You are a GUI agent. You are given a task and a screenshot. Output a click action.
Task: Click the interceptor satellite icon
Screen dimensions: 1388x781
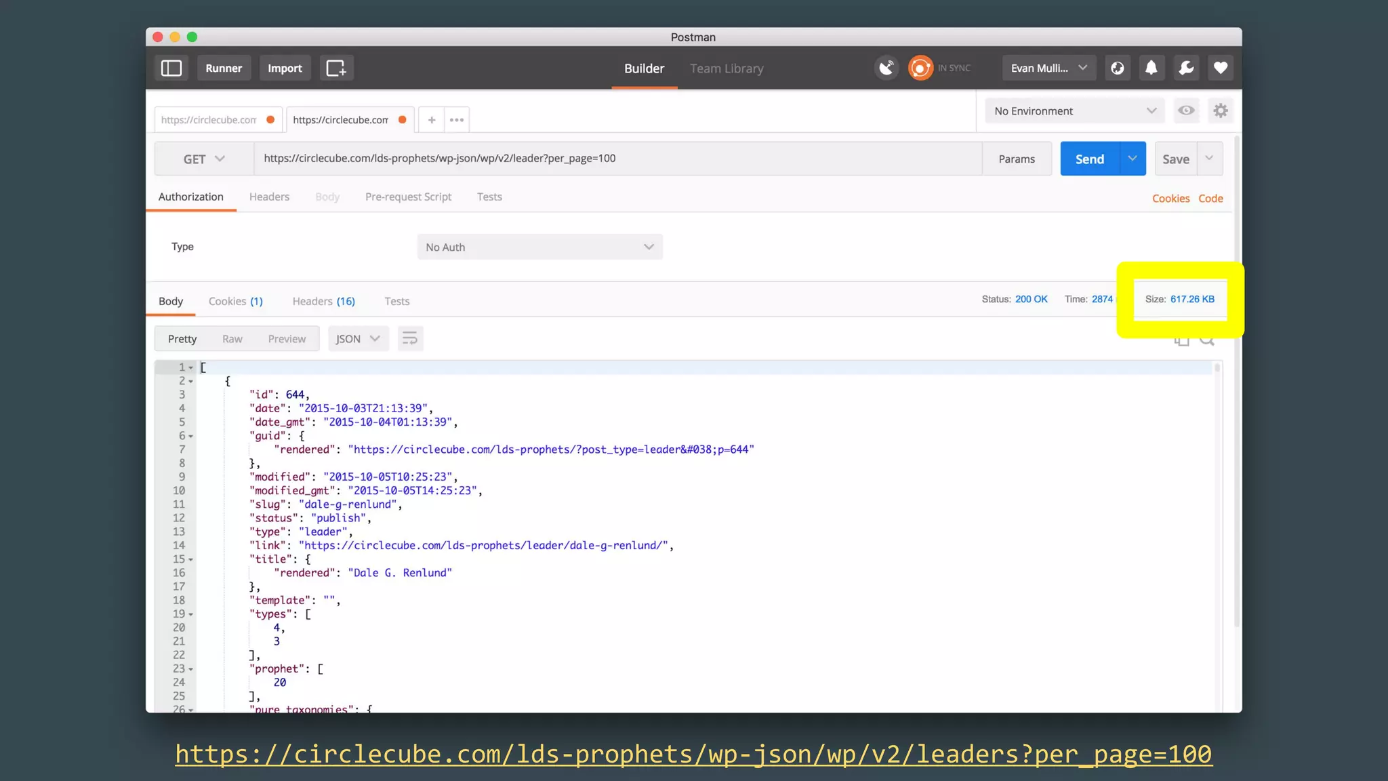[886, 68]
